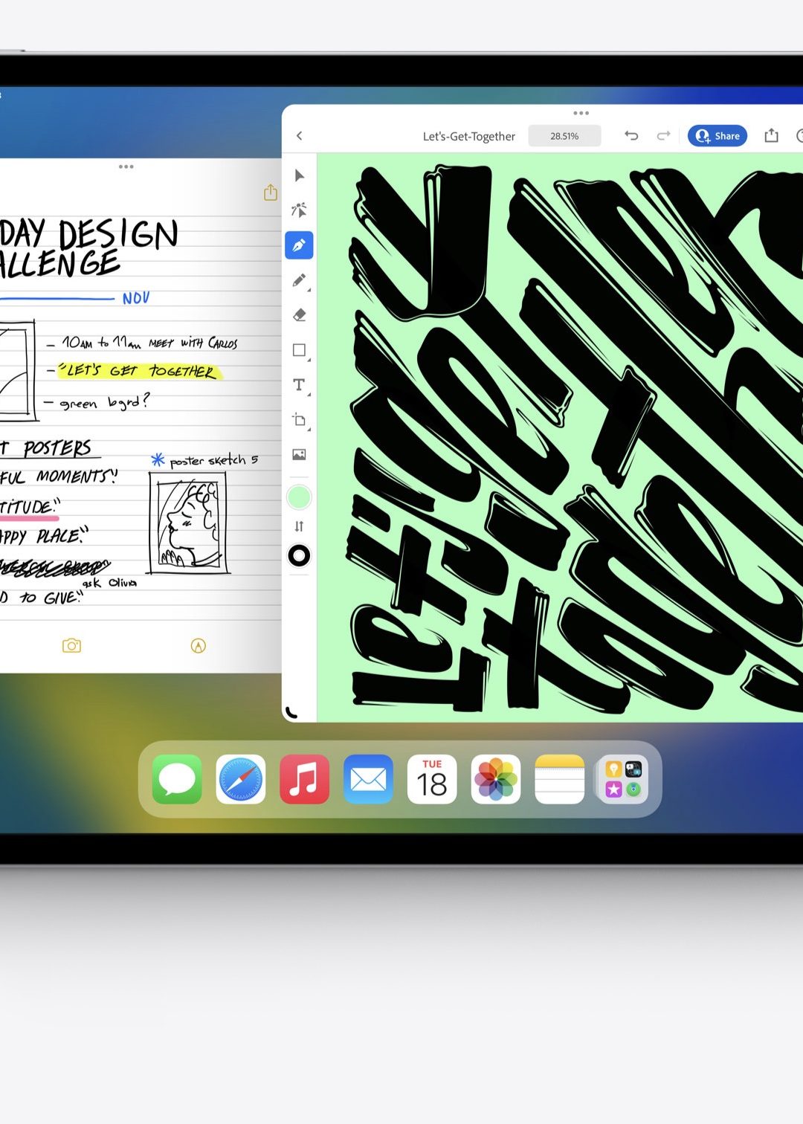Open the Calendar app showing Tuesday 18
Image resolution: width=803 pixels, height=1124 pixels.
coord(432,780)
